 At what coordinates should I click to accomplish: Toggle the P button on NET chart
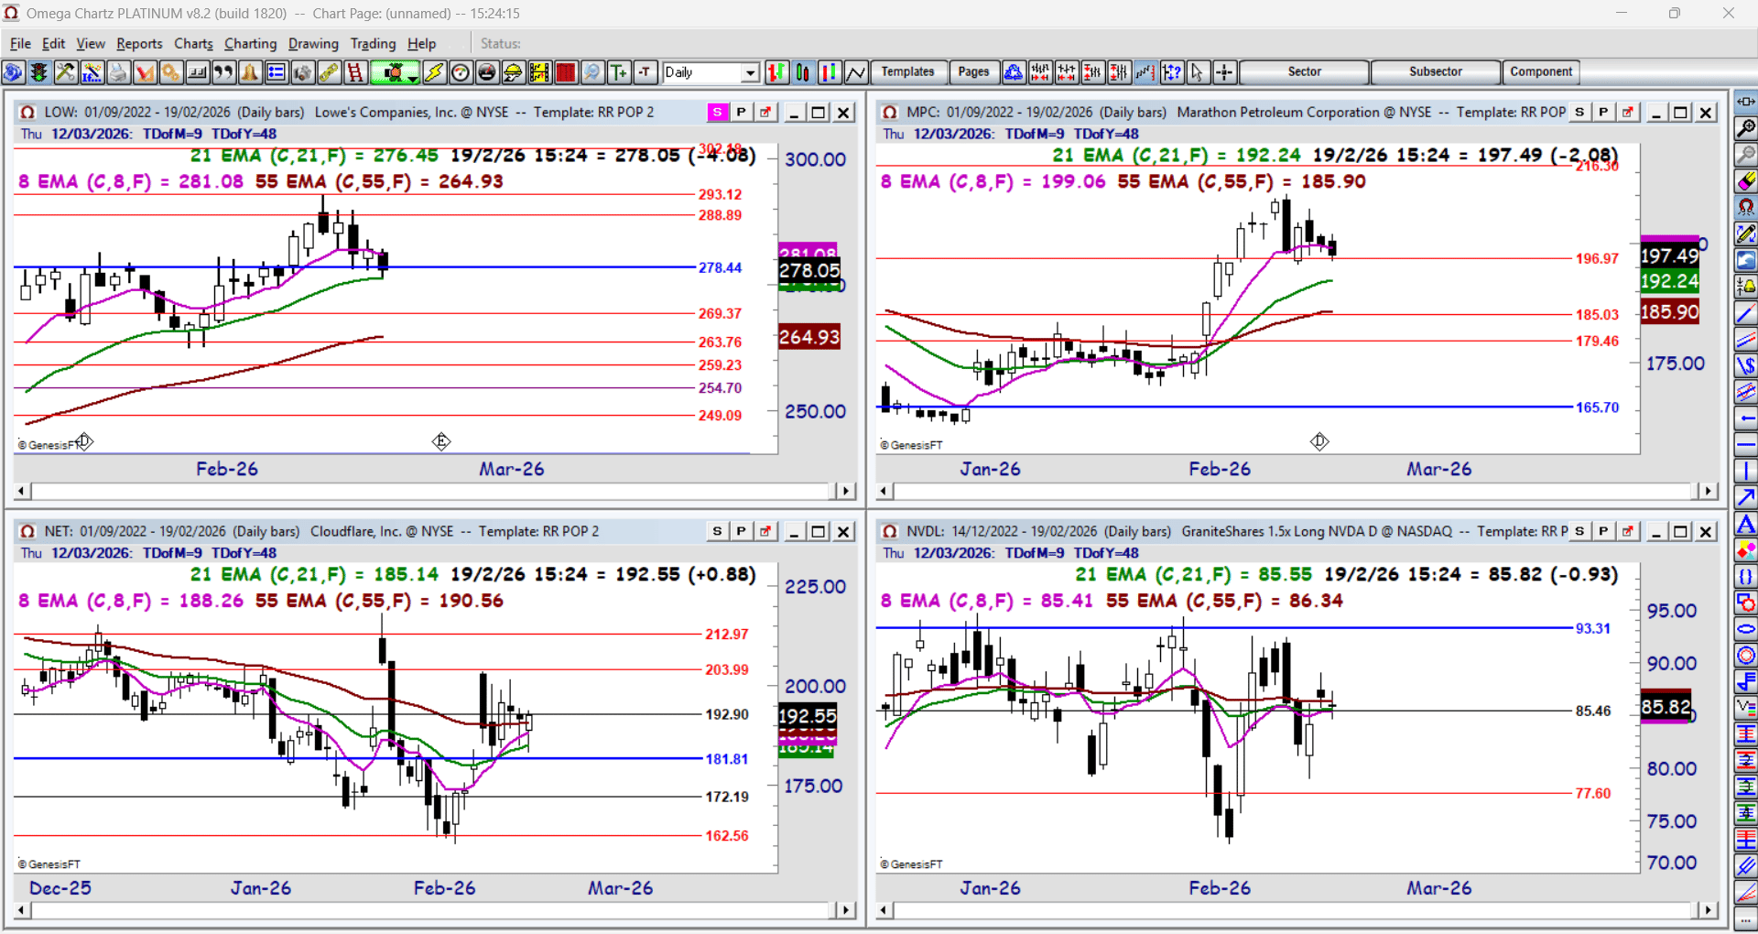coord(741,531)
